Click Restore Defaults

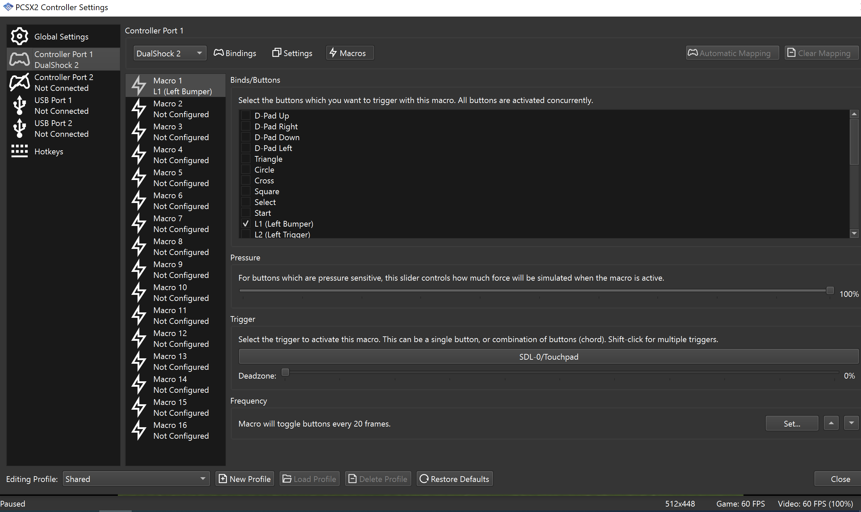[454, 479]
